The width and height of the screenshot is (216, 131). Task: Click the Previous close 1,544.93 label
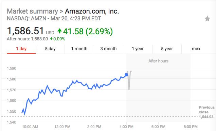tap(206, 112)
